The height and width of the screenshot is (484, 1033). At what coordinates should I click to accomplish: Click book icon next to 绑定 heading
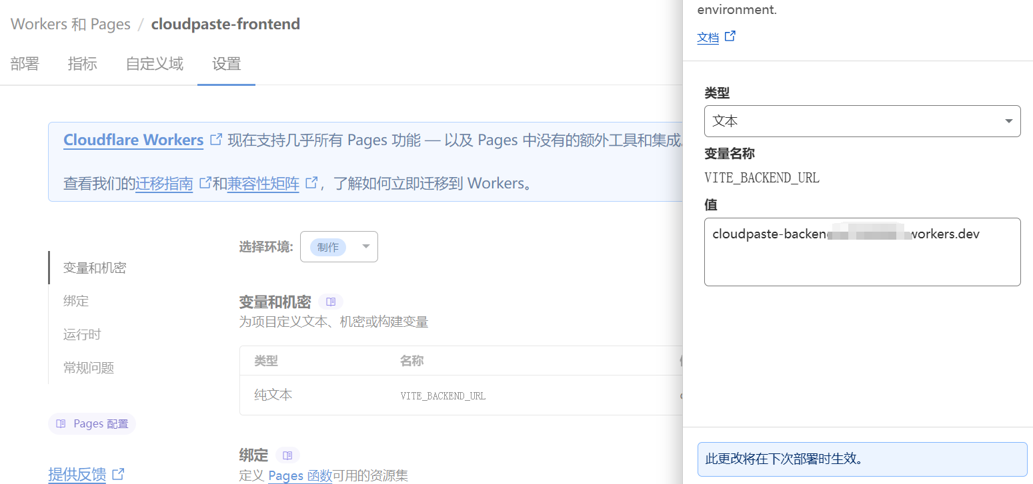(x=287, y=455)
